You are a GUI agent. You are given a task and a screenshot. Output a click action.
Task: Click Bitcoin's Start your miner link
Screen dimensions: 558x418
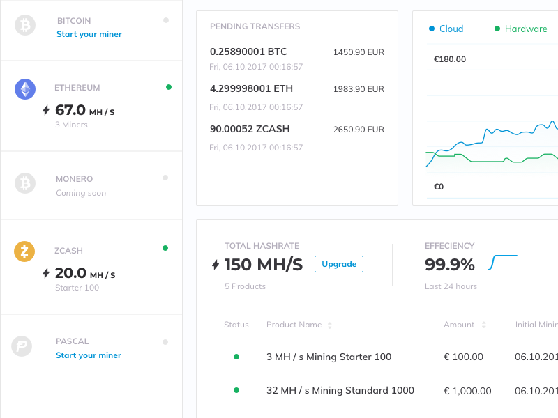[x=89, y=34]
